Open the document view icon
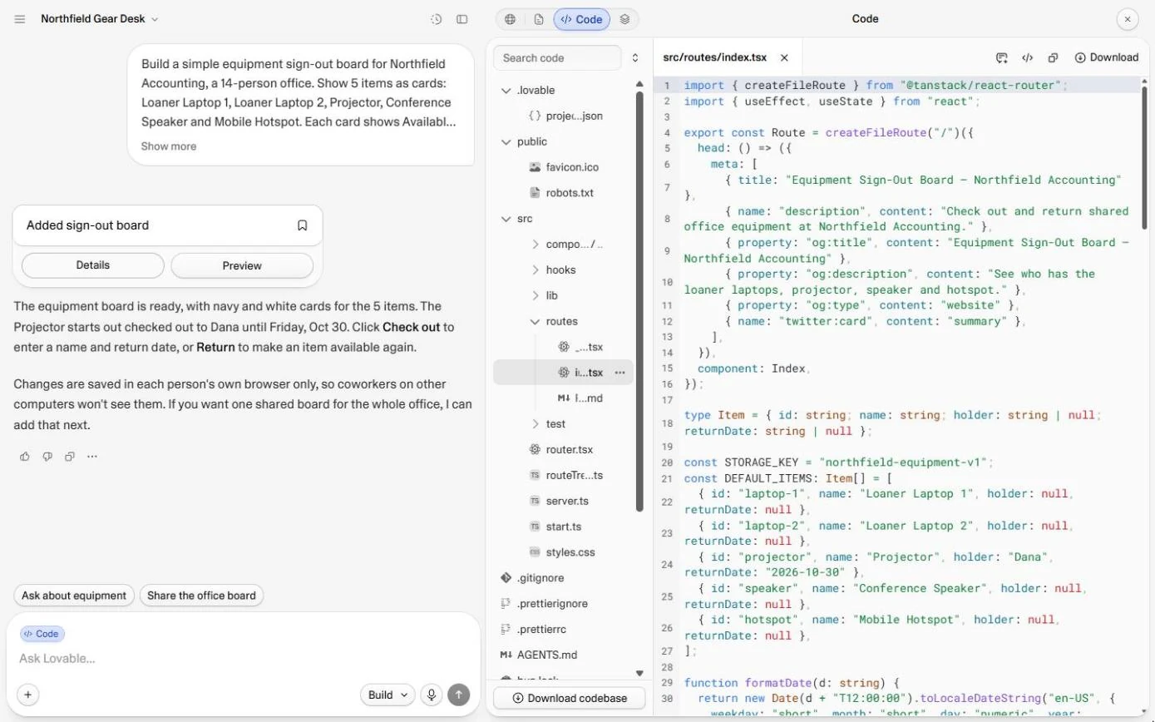This screenshot has width=1155, height=722. [x=539, y=19]
